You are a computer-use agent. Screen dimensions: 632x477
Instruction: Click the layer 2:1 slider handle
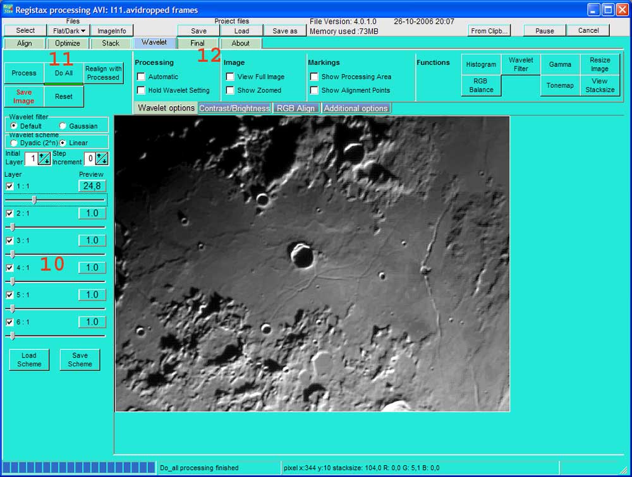pos(13,227)
